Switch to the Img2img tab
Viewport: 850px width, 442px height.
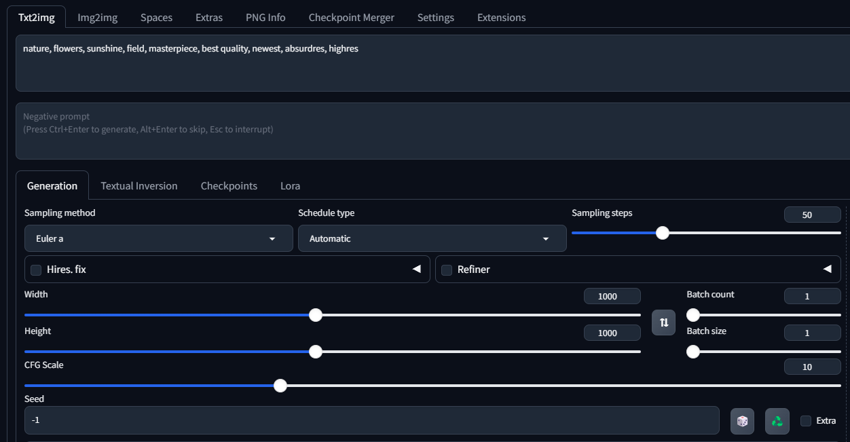pos(98,18)
